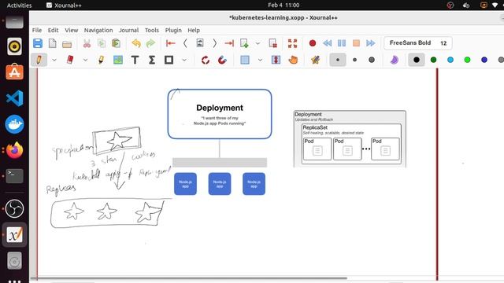Toggle snapping with the magnet icon
Image resolution: width=504 pixels, height=283 pixels.
[222, 60]
